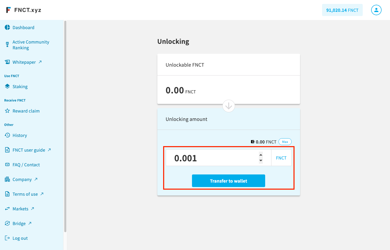Click the Dashboard pie chart icon
This screenshot has height=250, width=390.
pyautogui.click(x=7, y=27)
